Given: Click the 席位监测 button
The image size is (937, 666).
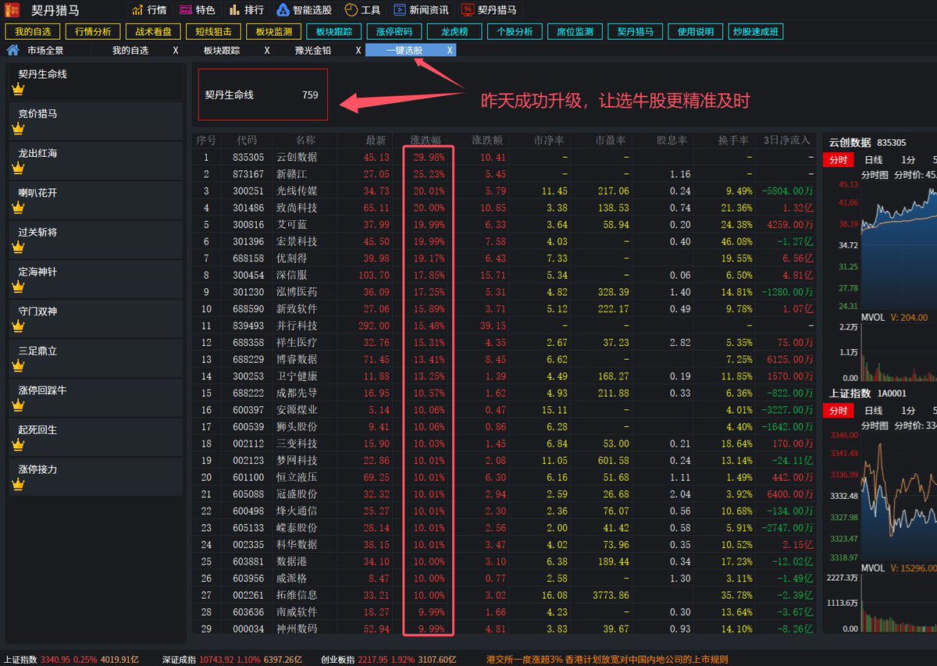Looking at the screenshot, I should point(575,32).
